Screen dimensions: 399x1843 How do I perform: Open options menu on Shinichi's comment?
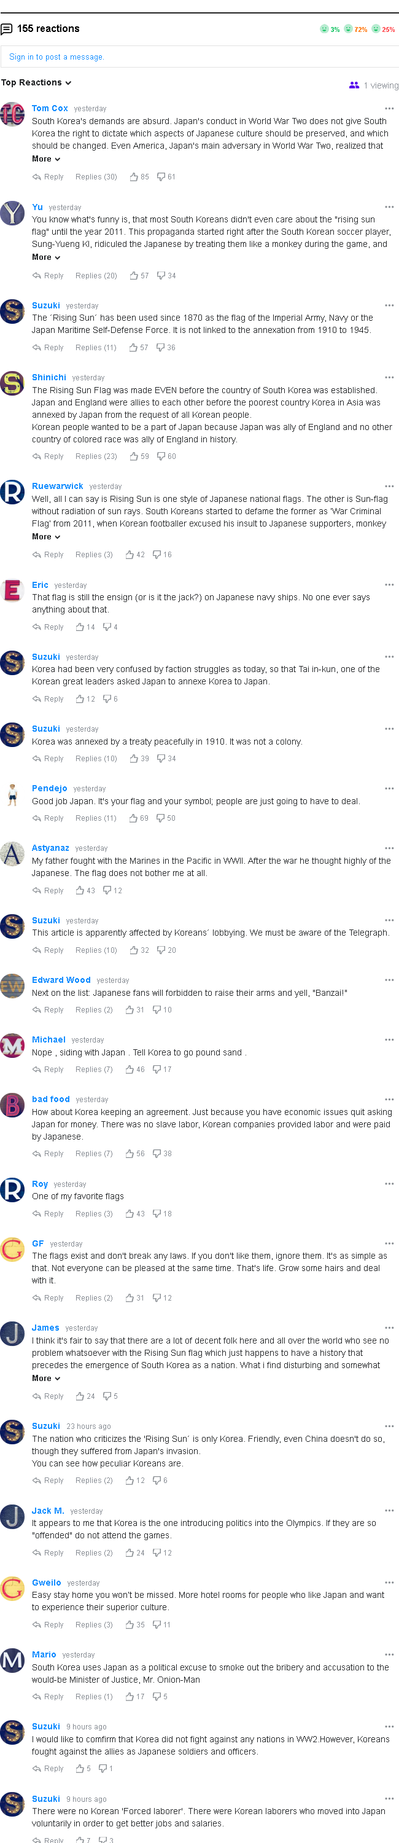[x=389, y=377]
